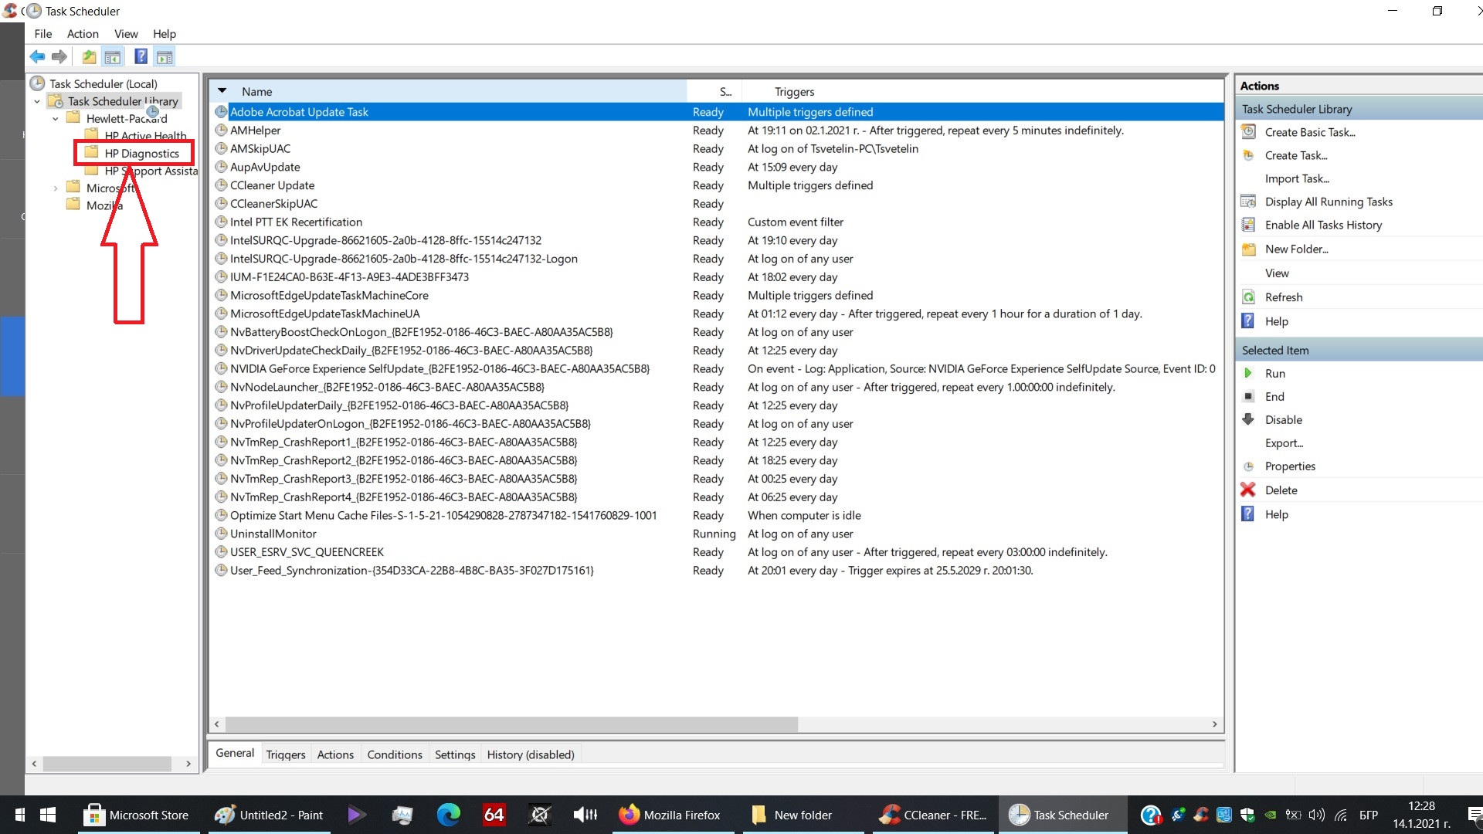Click the Task Scheduler (Local) root icon
Screen dimensions: 1483x834
pyautogui.click(x=37, y=83)
